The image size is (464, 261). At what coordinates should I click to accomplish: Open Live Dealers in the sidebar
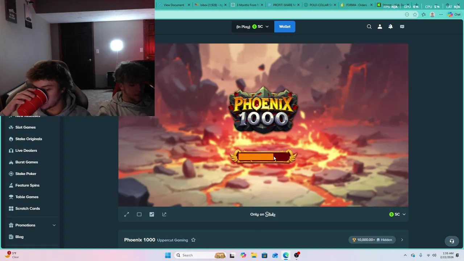coord(26,150)
